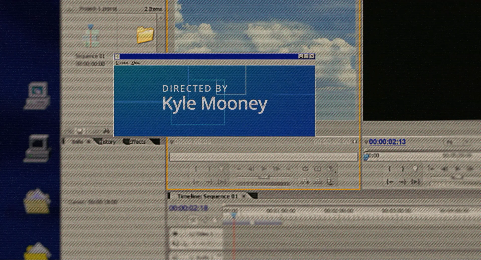Go to Out point in Program monitor

pos(403,182)
